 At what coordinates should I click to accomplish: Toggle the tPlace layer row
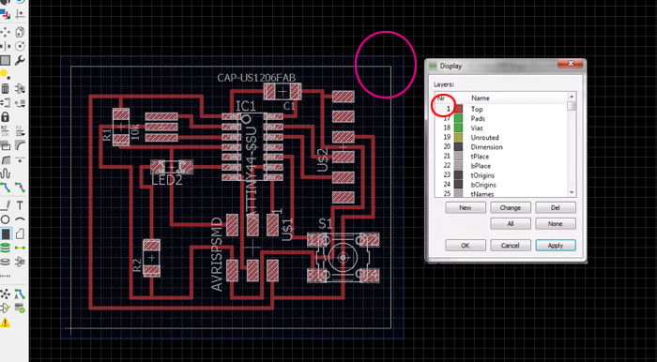(501, 157)
